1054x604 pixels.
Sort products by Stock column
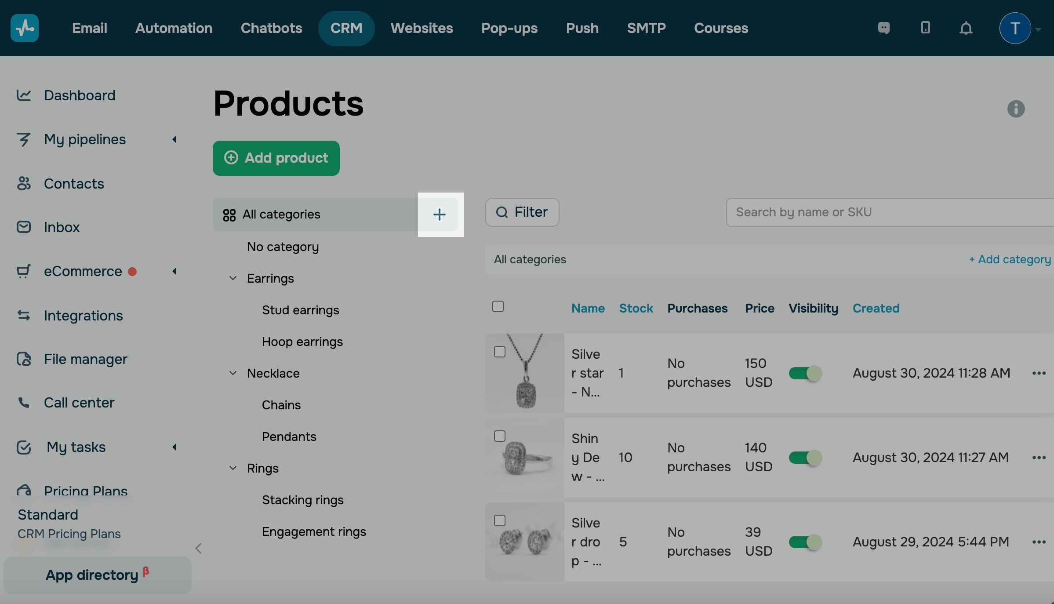tap(636, 308)
